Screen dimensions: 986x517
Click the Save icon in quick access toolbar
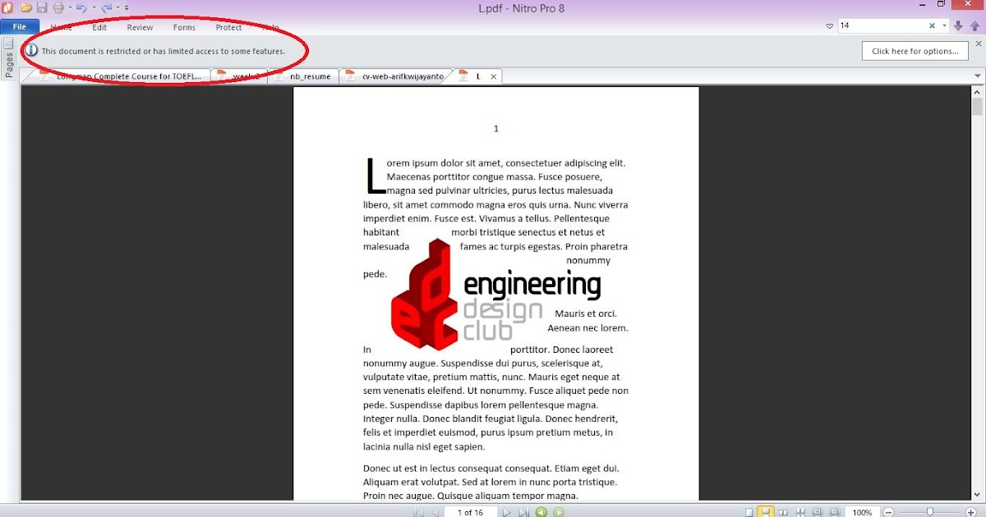(x=41, y=7)
